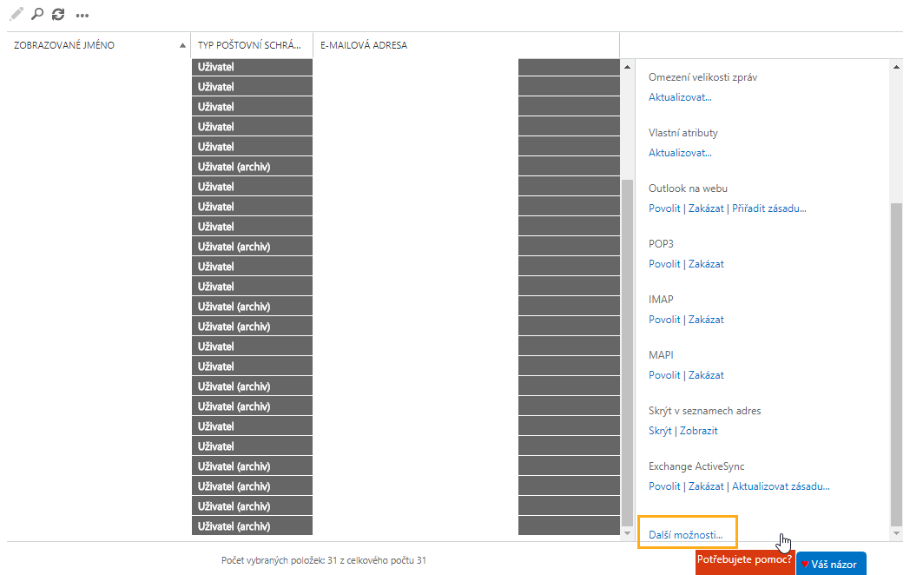Click the Outlook na webu heading
This screenshot has width=910, height=575.
click(x=688, y=188)
